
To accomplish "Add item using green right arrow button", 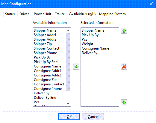I will (76, 67).
